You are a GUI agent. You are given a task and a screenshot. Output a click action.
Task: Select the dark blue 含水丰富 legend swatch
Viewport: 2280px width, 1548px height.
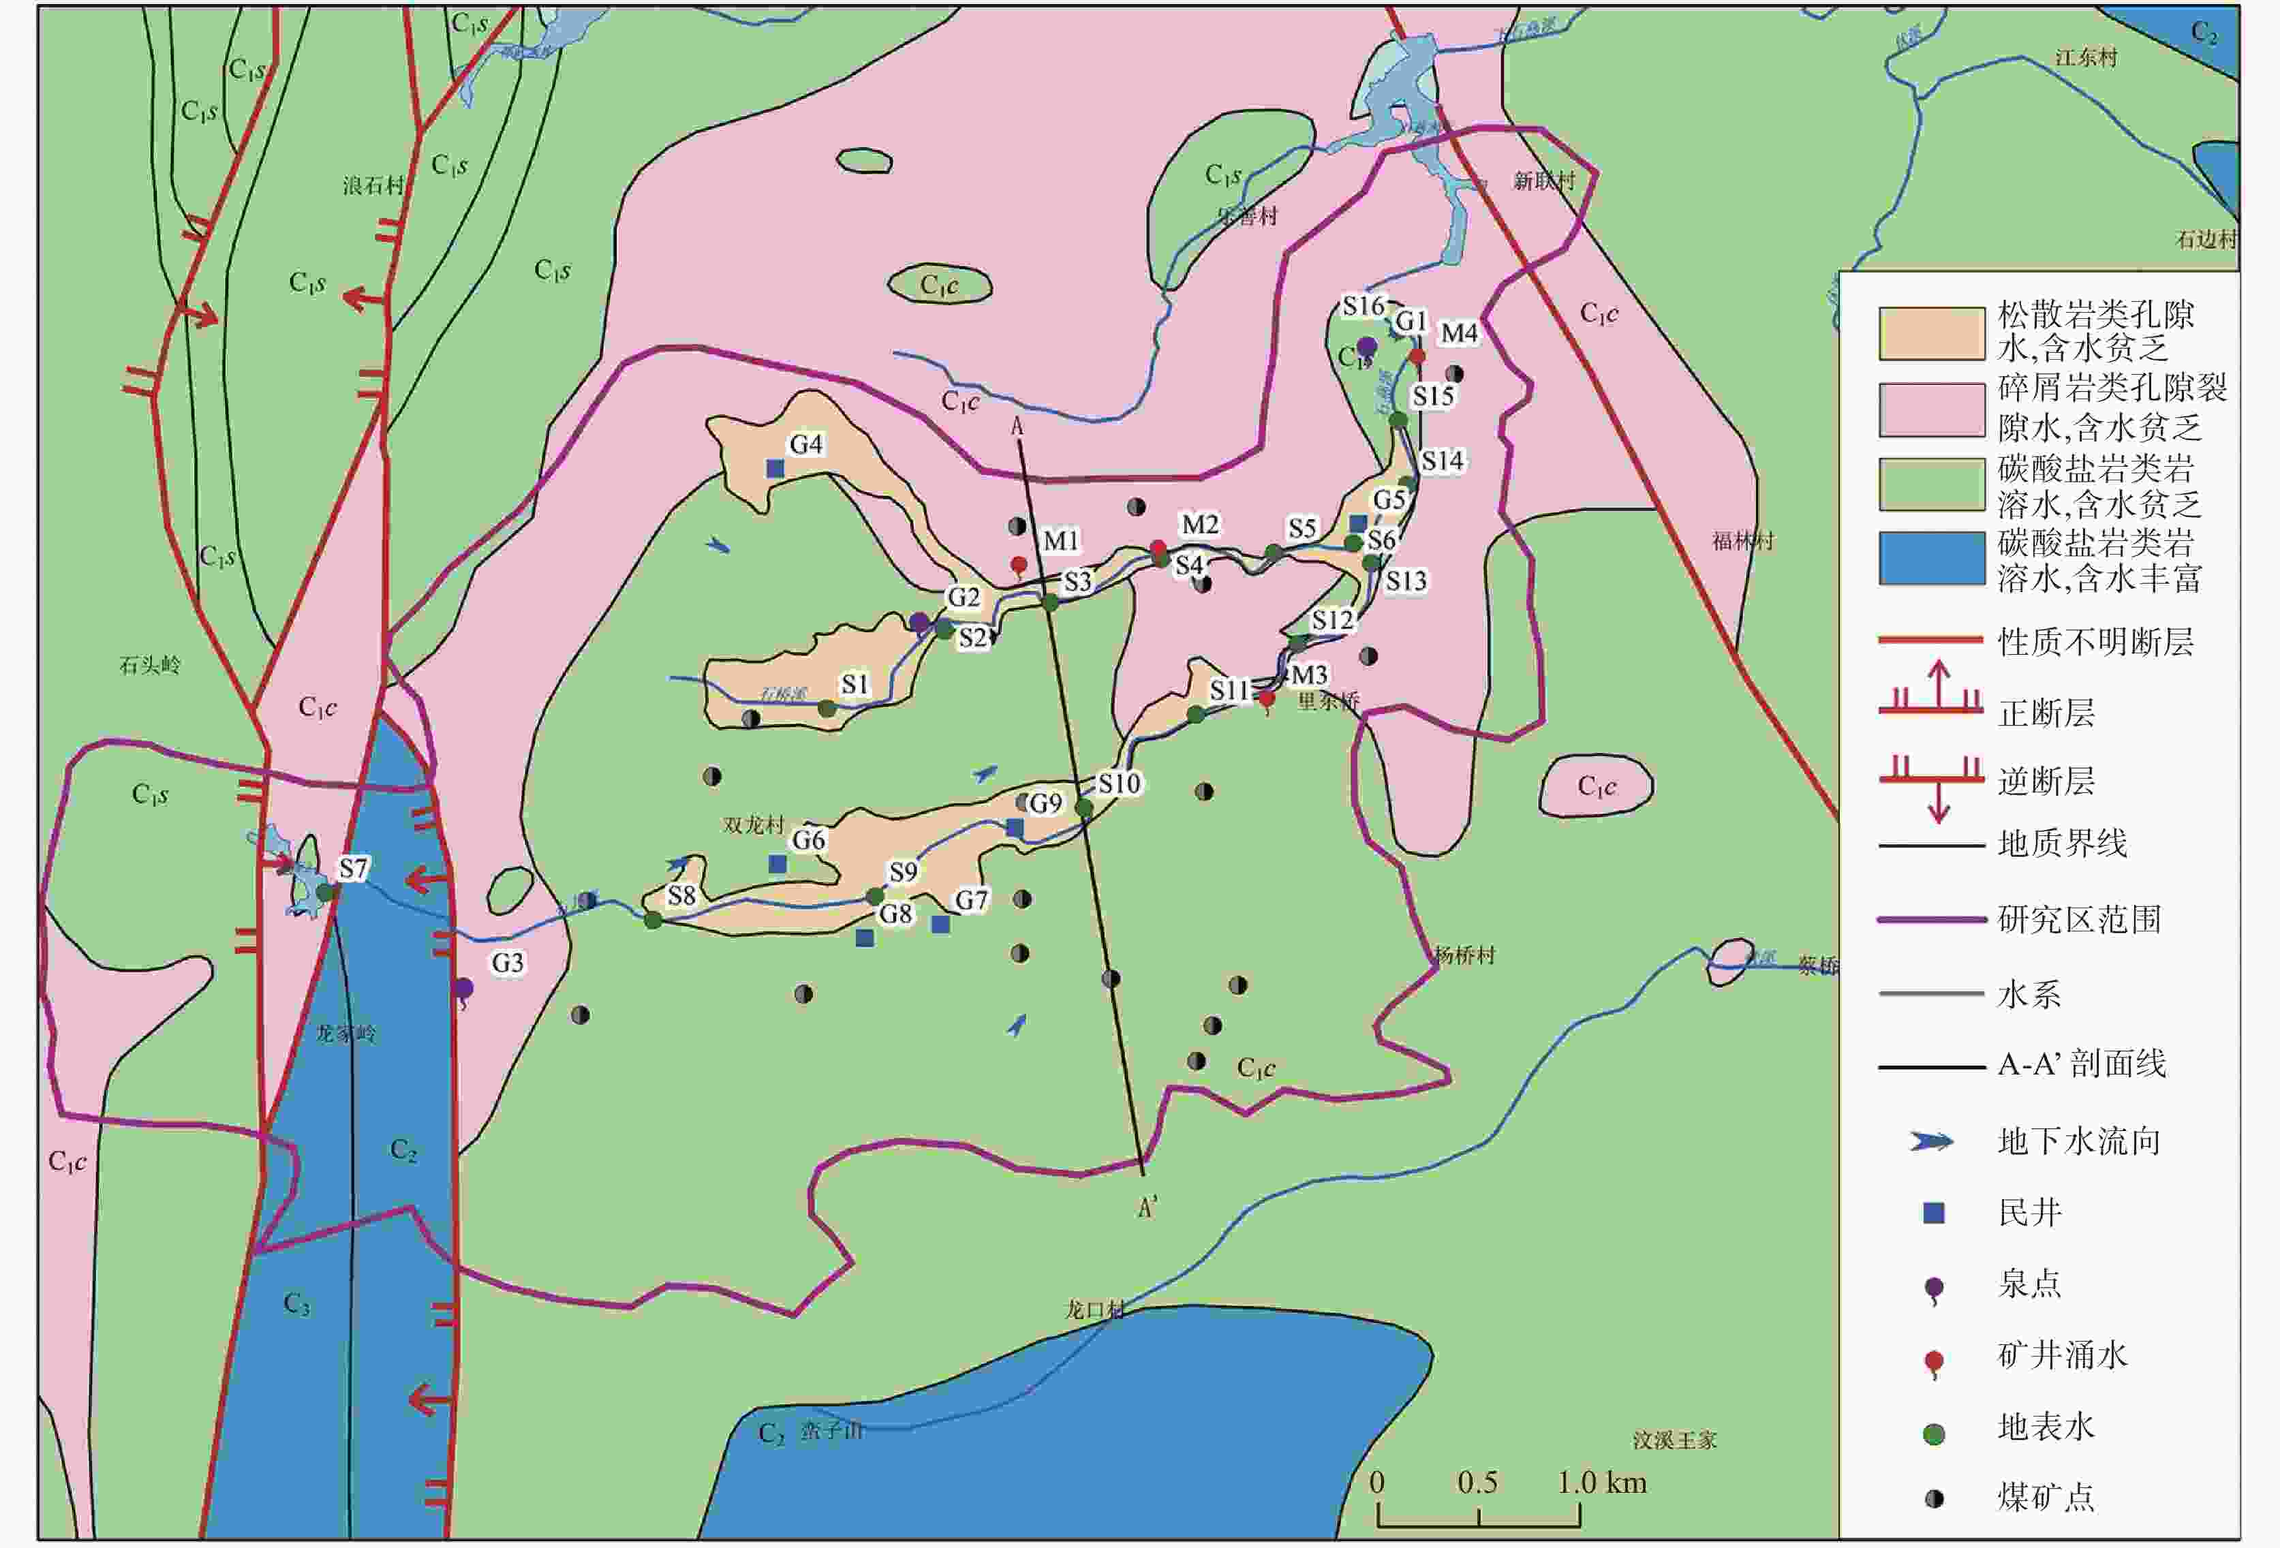pos(1932,558)
